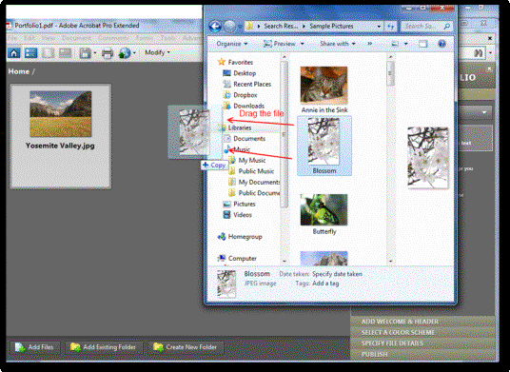Select Documents library in navigation pane
Viewport: 510px width, 372px height.
249,139
